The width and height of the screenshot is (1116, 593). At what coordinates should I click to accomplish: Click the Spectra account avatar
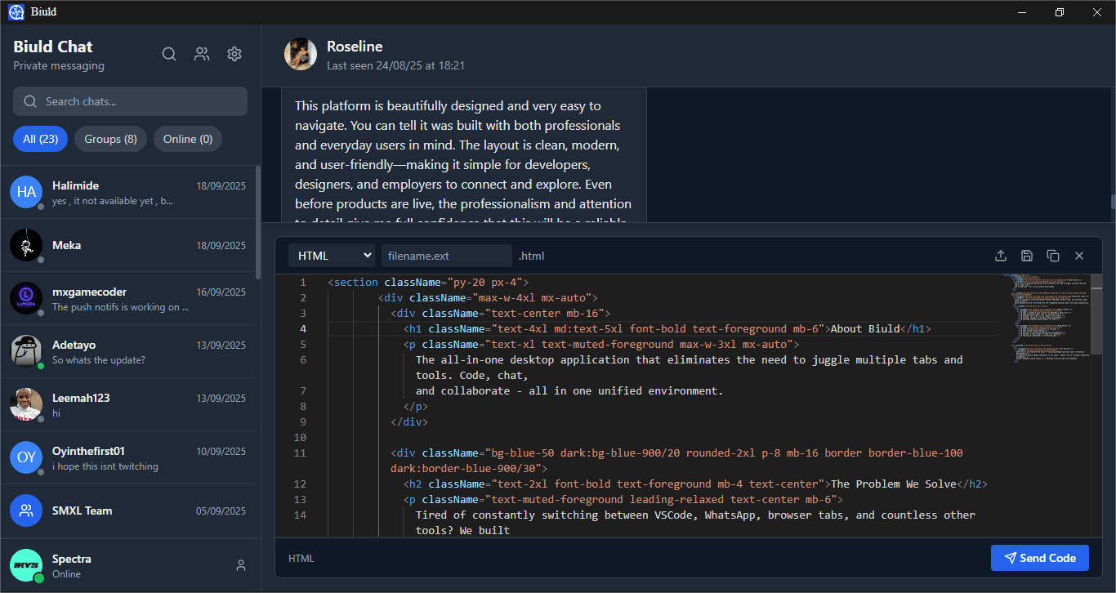[x=26, y=565]
